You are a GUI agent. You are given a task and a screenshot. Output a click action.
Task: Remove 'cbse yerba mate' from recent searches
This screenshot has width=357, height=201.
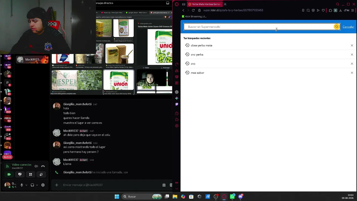[x=352, y=46]
